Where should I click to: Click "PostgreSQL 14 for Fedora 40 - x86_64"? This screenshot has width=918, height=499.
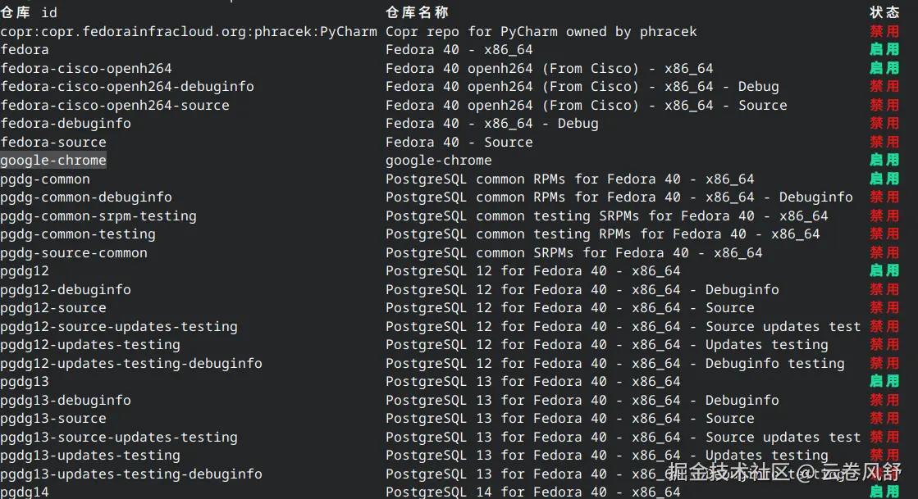pyautogui.click(x=533, y=492)
